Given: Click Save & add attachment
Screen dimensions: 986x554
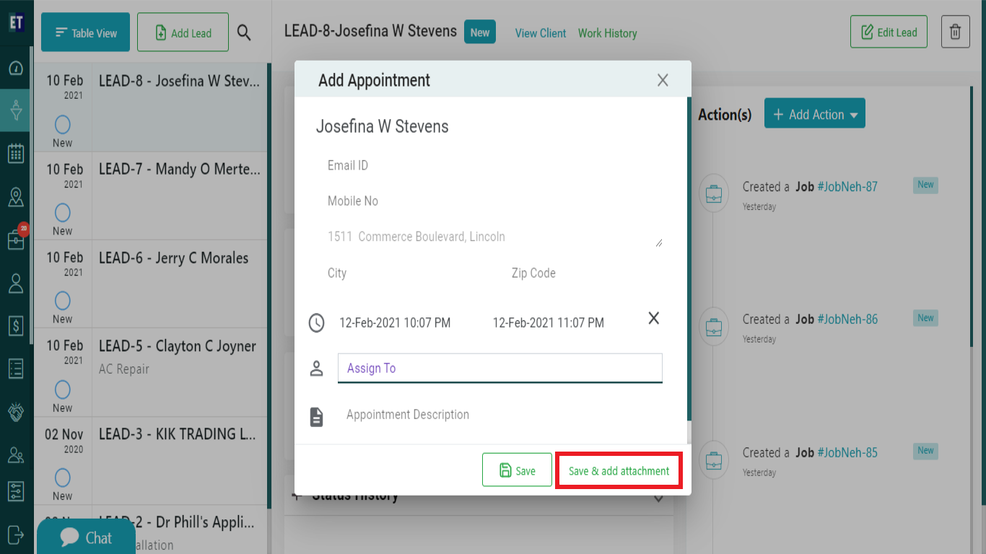Looking at the screenshot, I should pos(619,471).
